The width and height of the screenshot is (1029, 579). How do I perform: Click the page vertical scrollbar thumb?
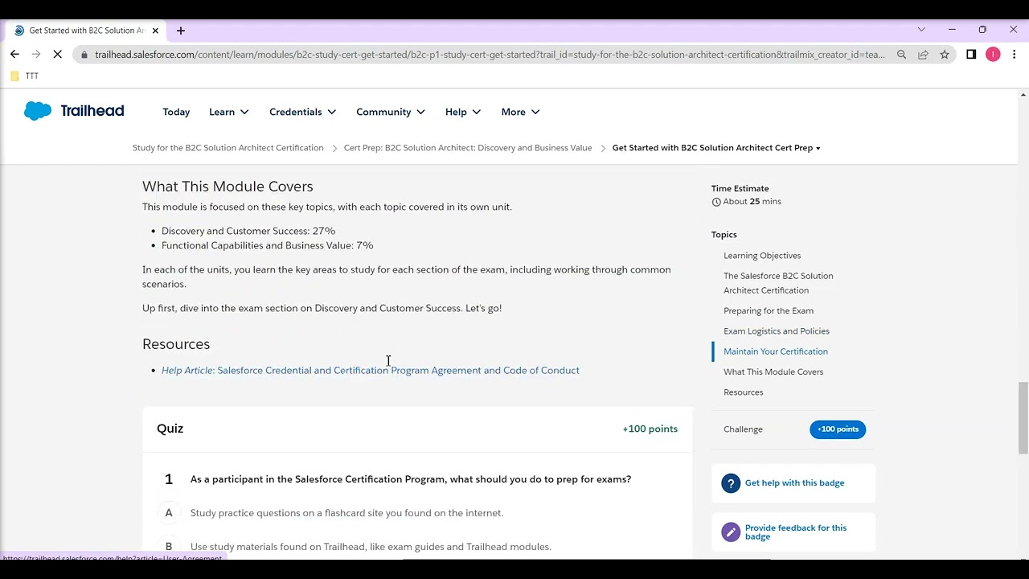[x=1023, y=417]
